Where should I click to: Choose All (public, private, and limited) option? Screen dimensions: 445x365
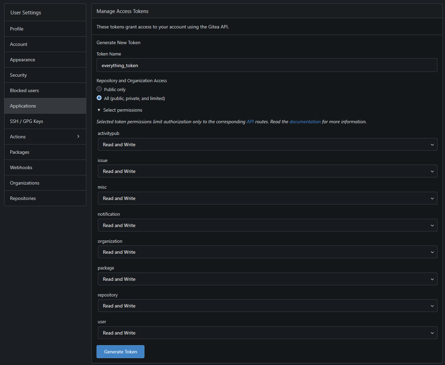[99, 98]
